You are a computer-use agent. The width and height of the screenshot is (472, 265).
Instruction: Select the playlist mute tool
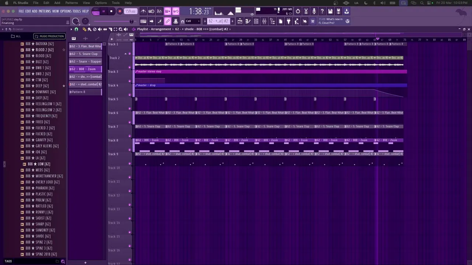100,29
